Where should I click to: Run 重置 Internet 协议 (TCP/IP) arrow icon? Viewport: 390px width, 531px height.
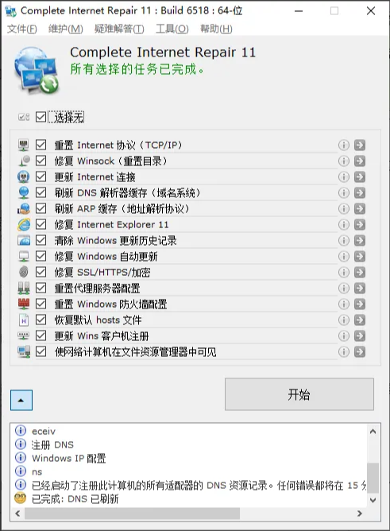(x=360, y=145)
